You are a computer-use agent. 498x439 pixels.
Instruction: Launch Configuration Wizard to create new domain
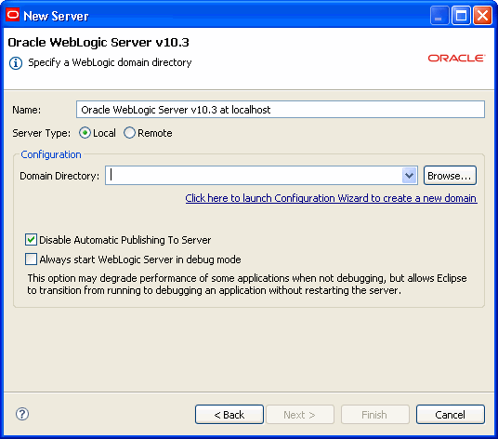[x=331, y=198]
